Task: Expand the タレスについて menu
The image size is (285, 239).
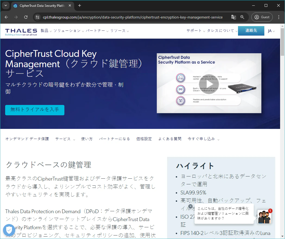Action: pos(222,31)
